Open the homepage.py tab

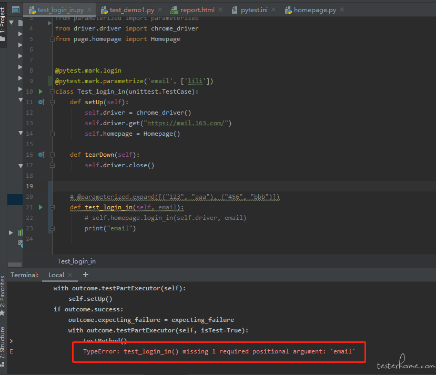pos(315,10)
